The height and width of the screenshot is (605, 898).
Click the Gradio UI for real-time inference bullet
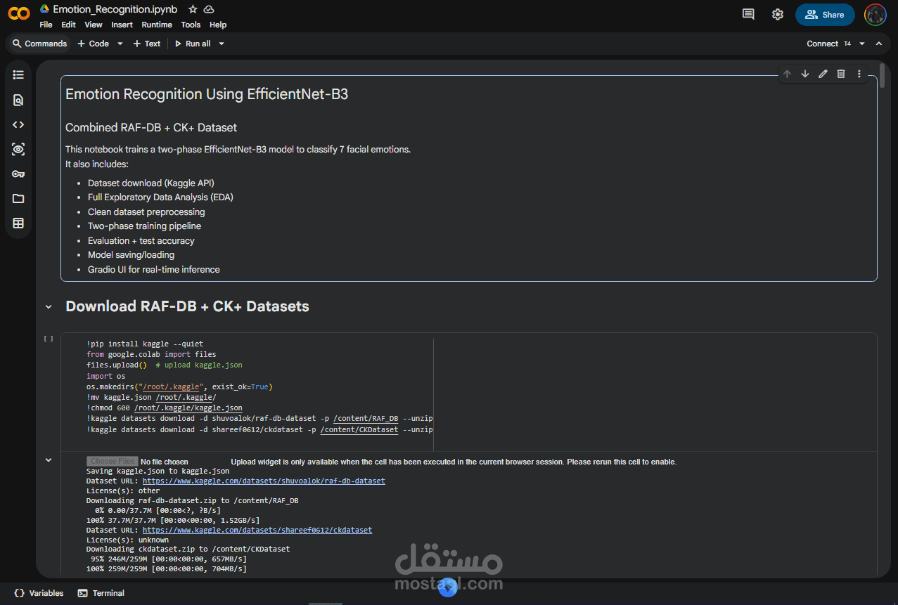point(154,269)
